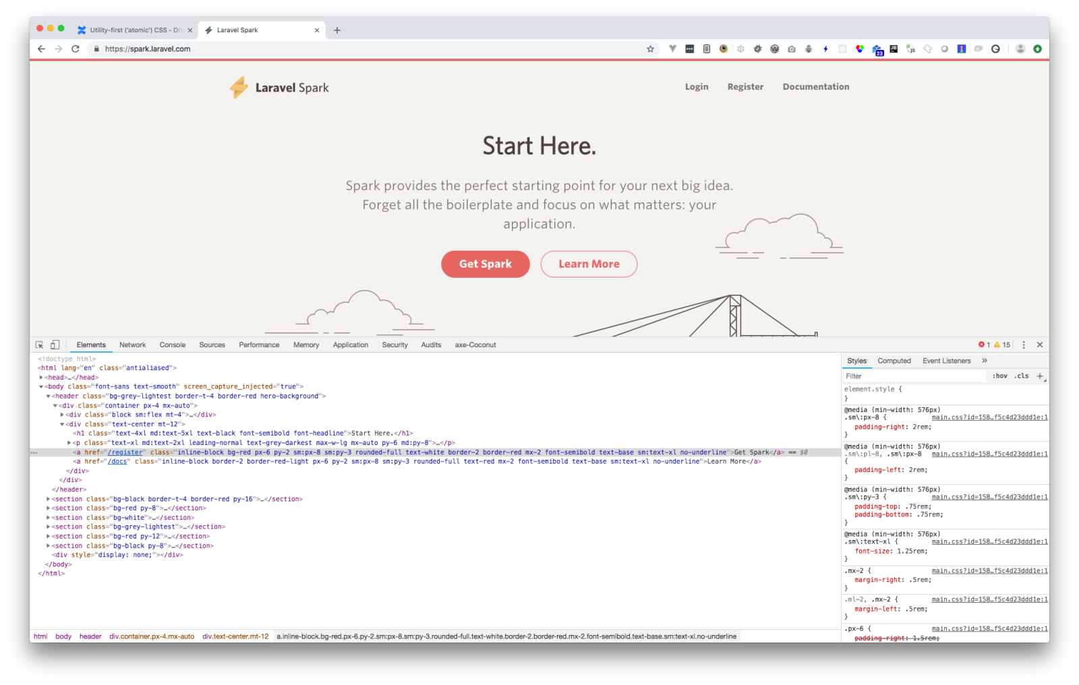Image resolution: width=1079 pixels, height=685 pixels.
Task: Toggle the device toolbar icon in DevTools
Action: (55, 345)
